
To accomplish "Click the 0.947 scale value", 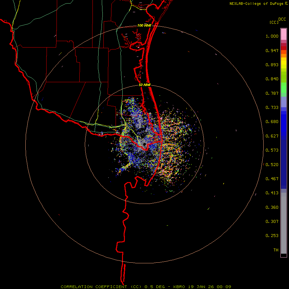I will coord(272,50).
